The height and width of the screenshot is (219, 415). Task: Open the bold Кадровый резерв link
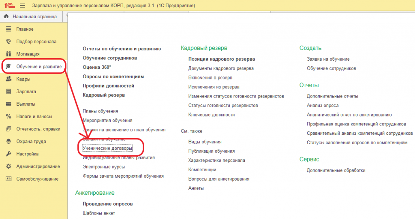point(104,95)
